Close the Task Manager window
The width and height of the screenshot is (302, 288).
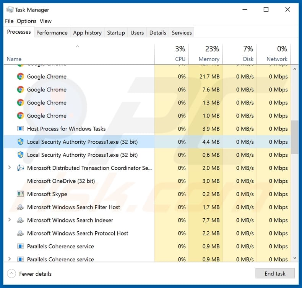click(287, 10)
